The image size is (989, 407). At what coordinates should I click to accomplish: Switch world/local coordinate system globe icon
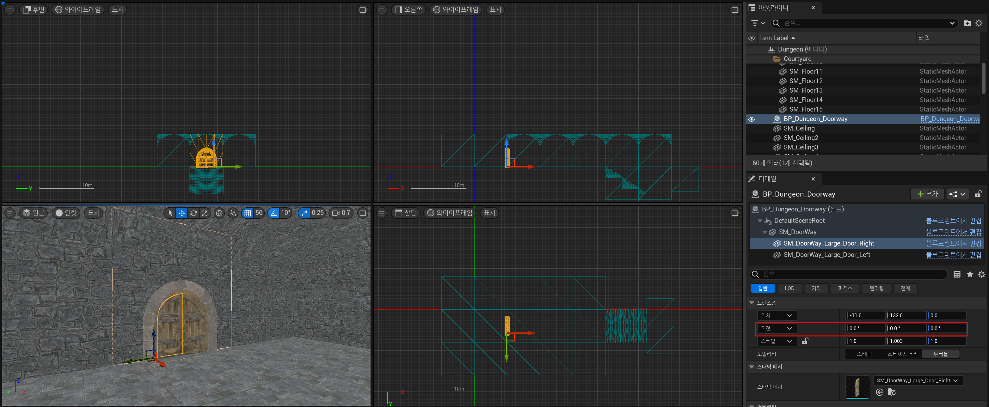pos(219,213)
